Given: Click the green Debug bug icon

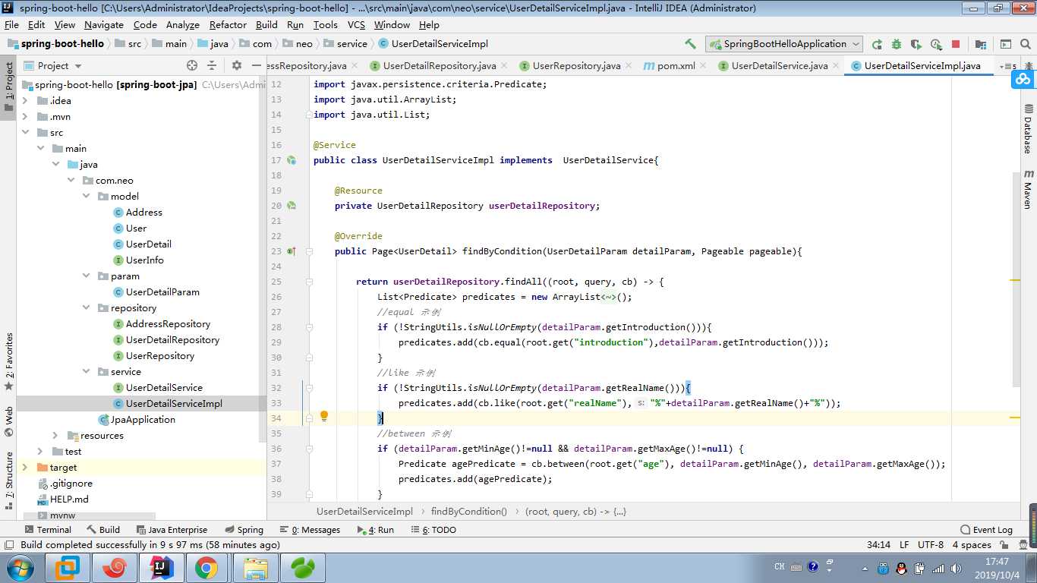Looking at the screenshot, I should click(x=897, y=44).
